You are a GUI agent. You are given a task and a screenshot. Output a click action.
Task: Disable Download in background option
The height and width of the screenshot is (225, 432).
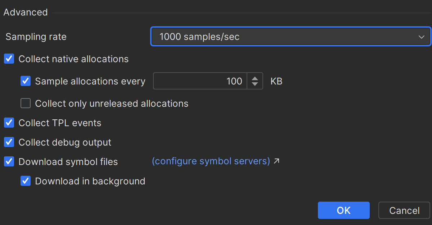(x=26, y=181)
